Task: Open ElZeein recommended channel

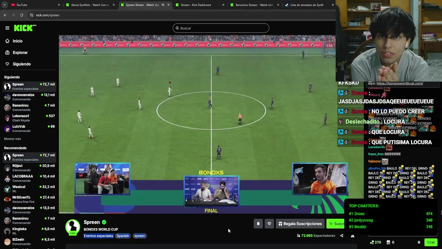Action: click(x=29, y=241)
